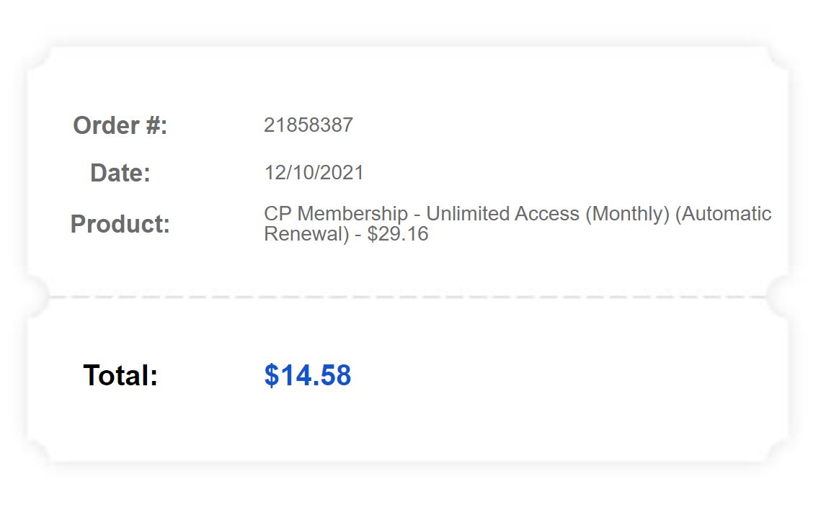Click the dashed divider line across the receipt
826x525 pixels.
407,297
